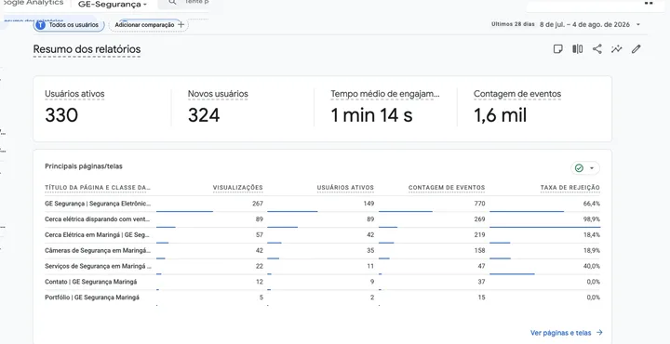Image resolution: width=670 pixels, height=344 pixels.
Task: Click the plus icon in Adicionar comparação
Action: (181, 25)
